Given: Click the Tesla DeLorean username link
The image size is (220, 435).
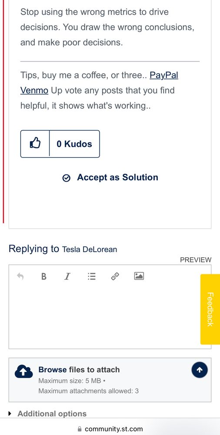Looking at the screenshot, I should click(x=90, y=250).
